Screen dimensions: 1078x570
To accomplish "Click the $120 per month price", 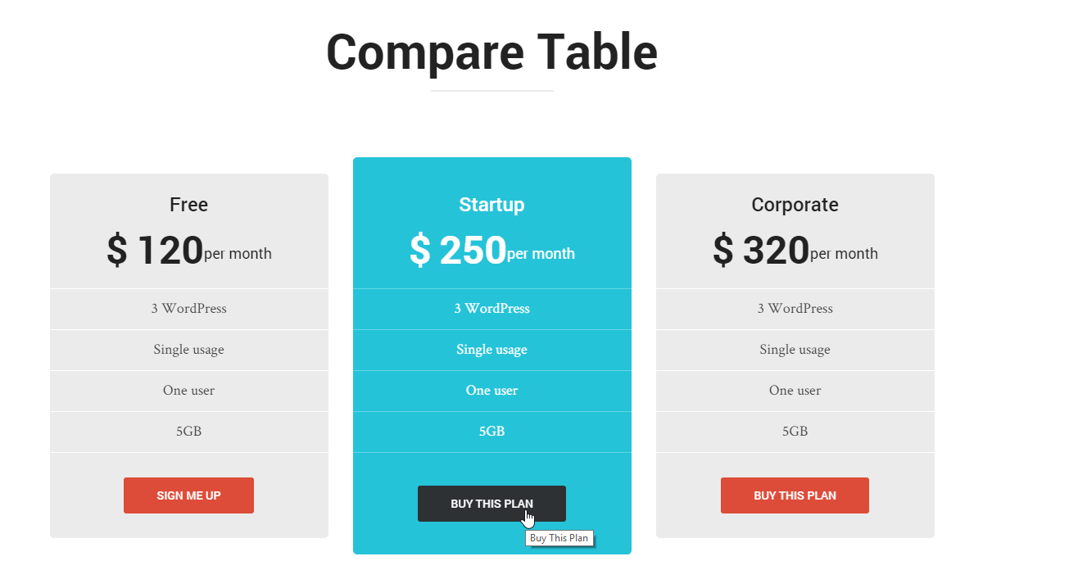I will coord(188,251).
